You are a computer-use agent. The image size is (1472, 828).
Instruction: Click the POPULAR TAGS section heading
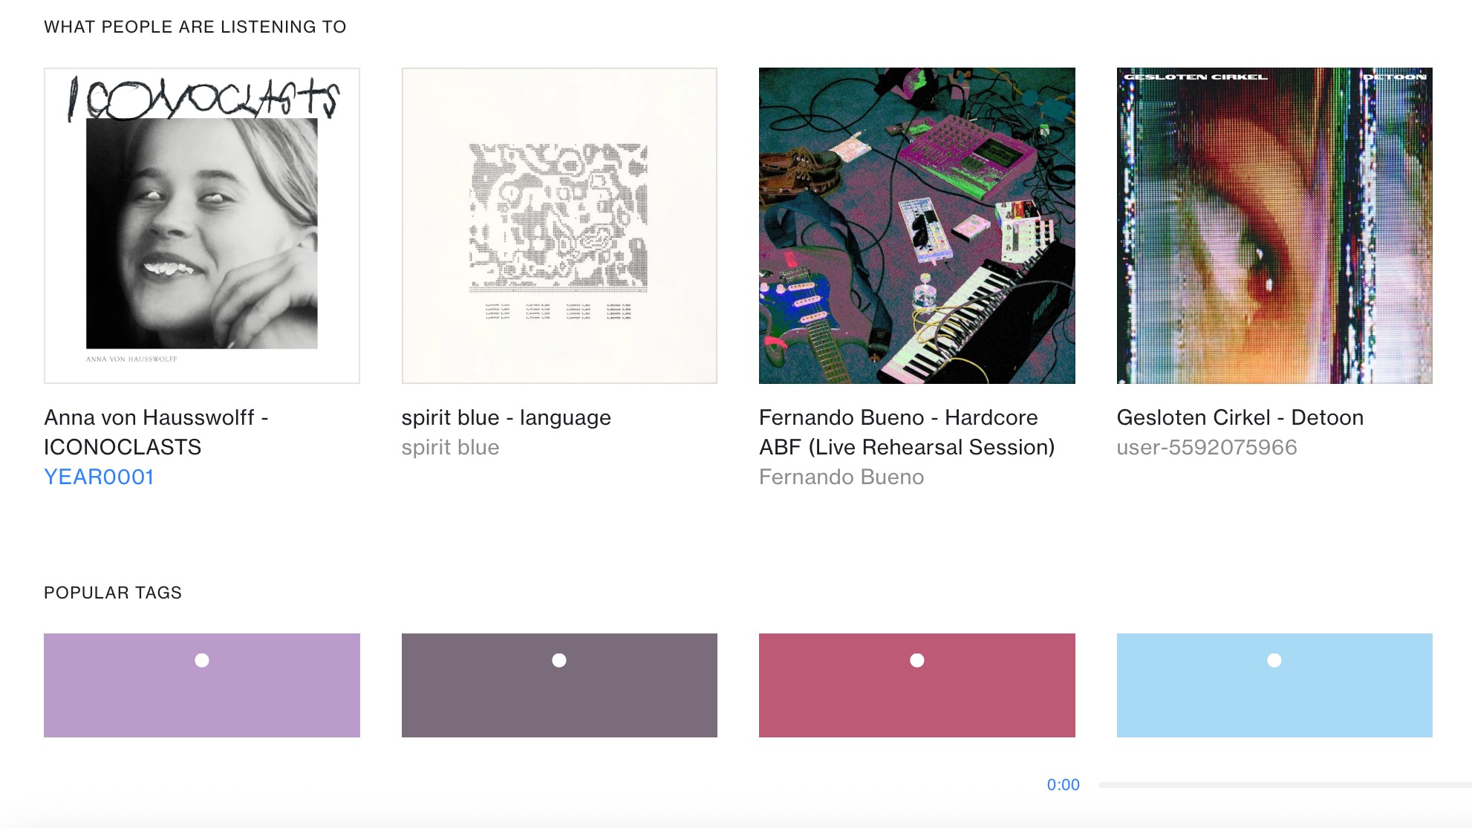point(113,593)
